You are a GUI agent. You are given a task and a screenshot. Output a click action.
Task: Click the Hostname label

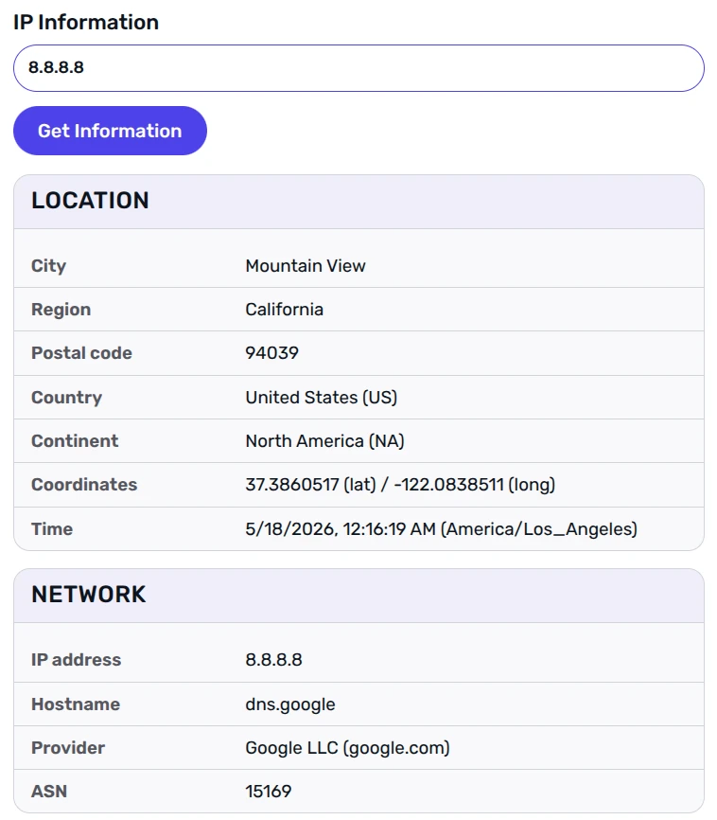pos(76,704)
